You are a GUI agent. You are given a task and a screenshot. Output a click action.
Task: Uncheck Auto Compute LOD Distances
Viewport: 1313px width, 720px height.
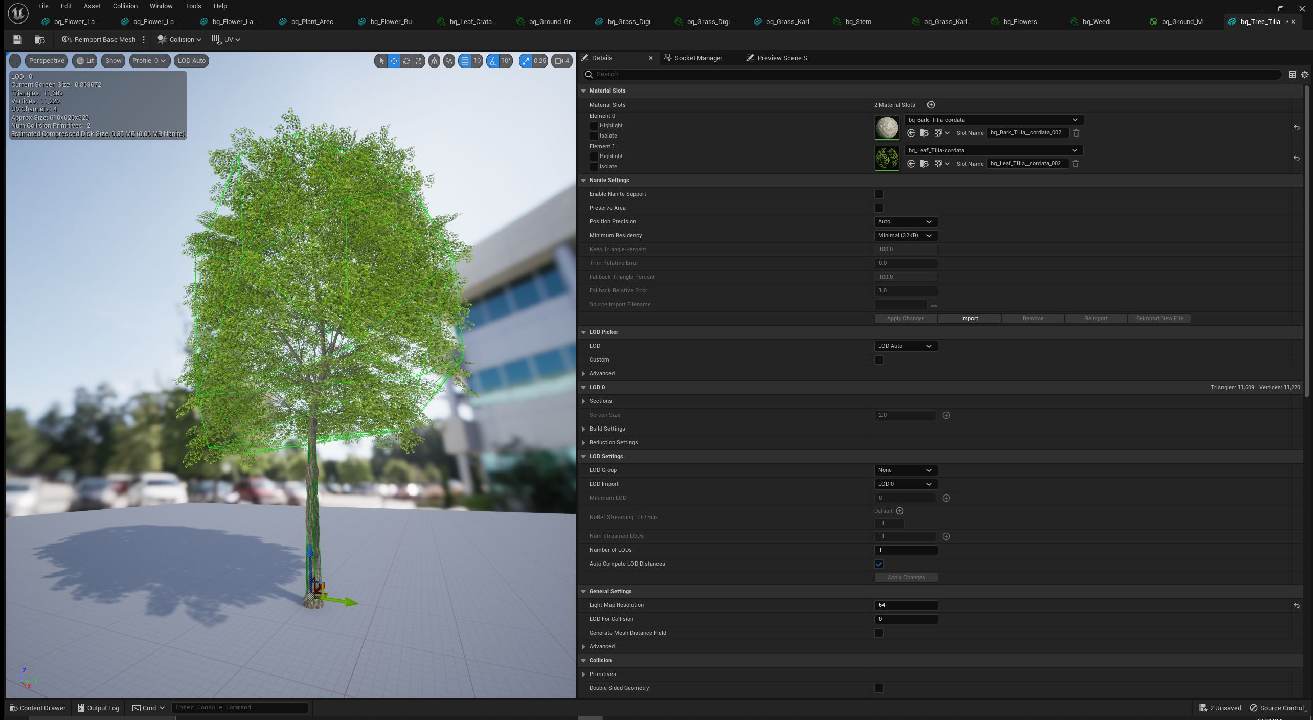pyautogui.click(x=879, y=564)
